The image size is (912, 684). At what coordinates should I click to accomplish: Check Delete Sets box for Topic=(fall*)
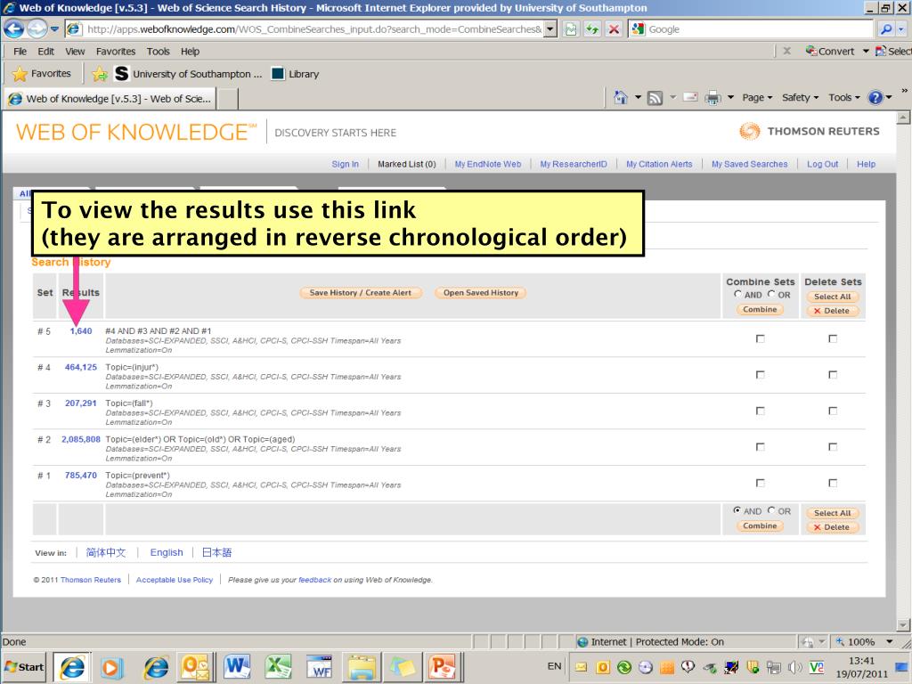(x=833, y=411)
